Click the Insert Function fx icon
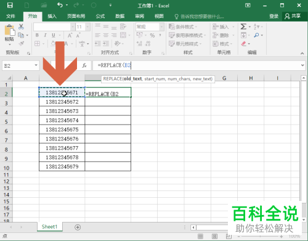The height and width of the screenshot is (241, 308). (x=84, y=65)
